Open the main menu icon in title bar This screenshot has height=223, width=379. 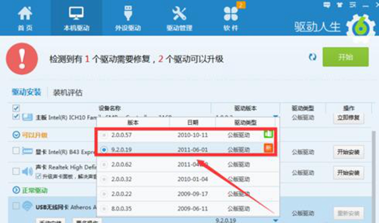[353, 5]
